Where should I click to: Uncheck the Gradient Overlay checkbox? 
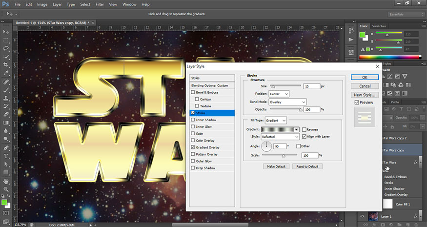[x=193, y=147]
